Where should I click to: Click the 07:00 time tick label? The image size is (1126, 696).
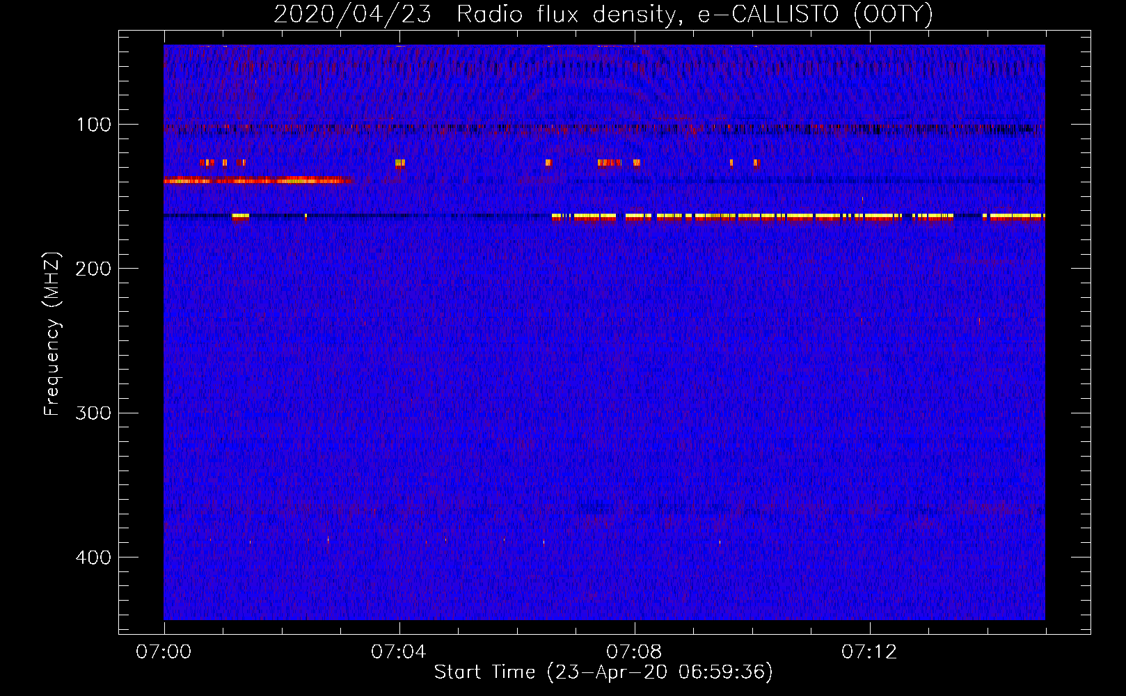pyautogui.click(x=164, y=652)
